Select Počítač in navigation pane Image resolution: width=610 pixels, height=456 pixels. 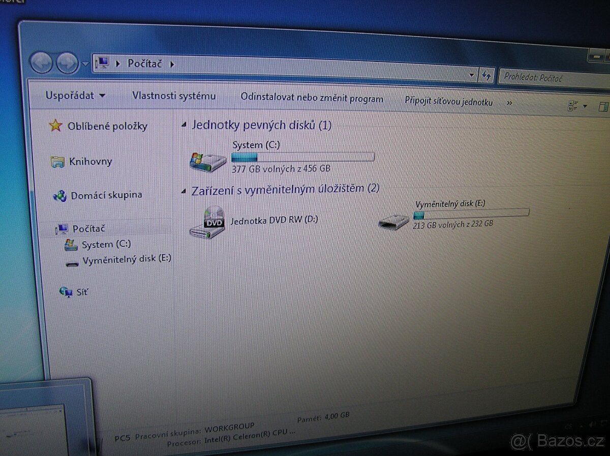tap(89, 229)
